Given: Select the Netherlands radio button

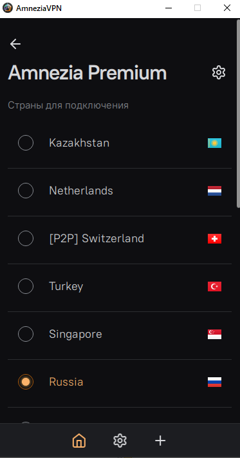Looking at the screenshot, I should [26, 191].
